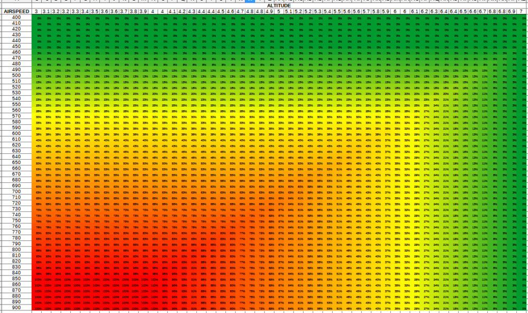Click altitude header cell 5.3
This screenshot has height=313, width=528.
[318, 12]
